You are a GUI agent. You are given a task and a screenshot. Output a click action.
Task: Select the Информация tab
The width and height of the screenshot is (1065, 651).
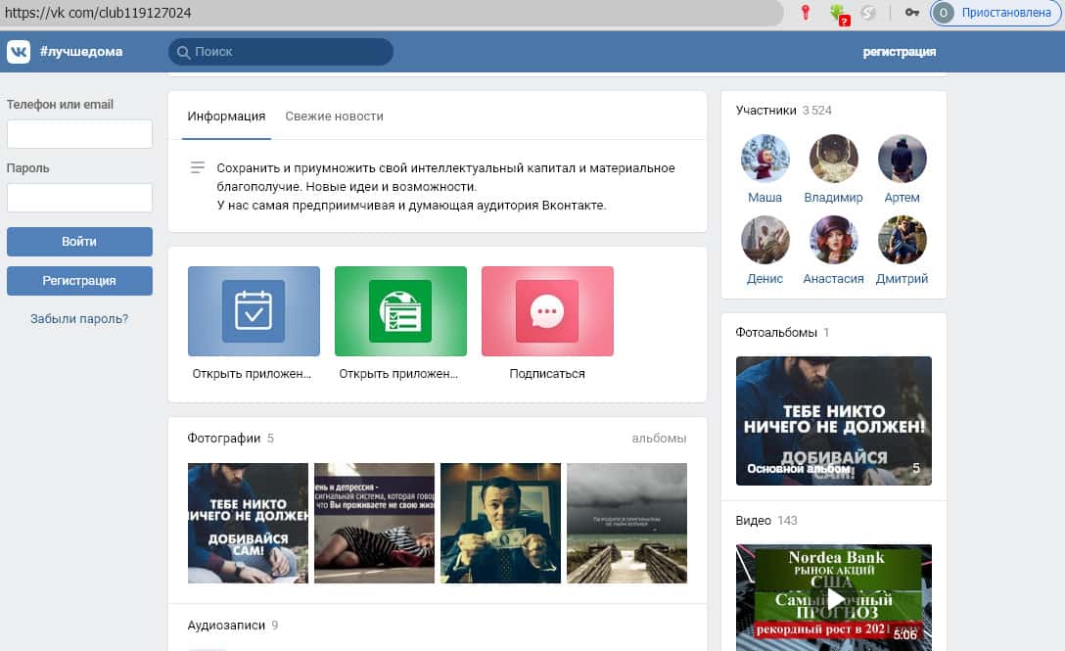226,116
